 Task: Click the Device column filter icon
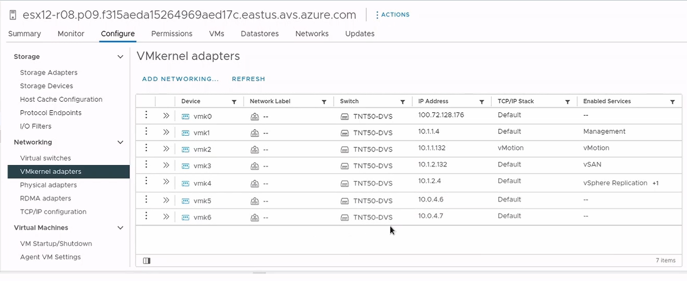pyautogui.click(x=234, y=102)
